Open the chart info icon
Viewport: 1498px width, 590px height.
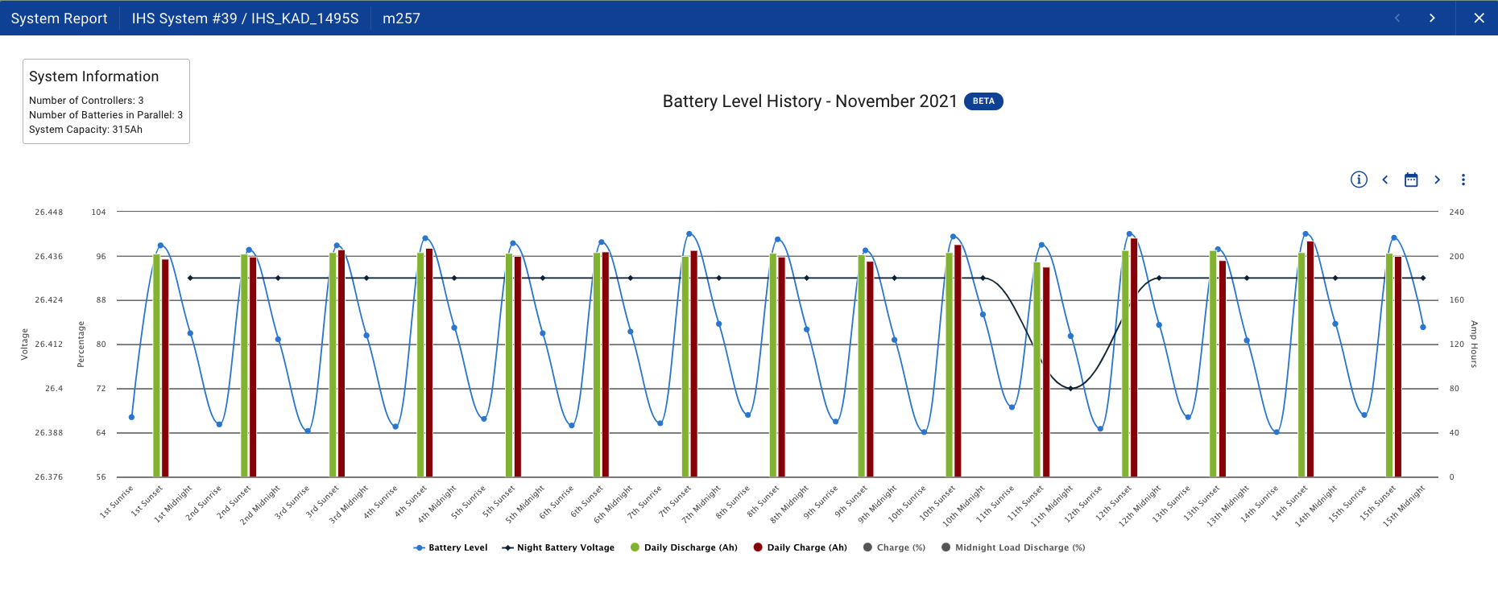click(1359, 179)
